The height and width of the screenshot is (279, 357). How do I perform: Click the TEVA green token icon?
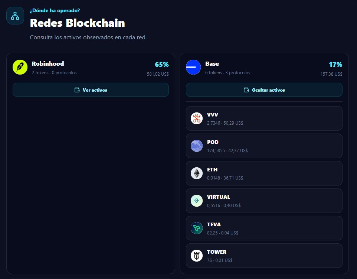tap(196, 228)
